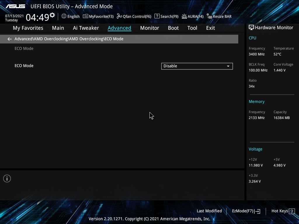Image resolution: width=299 pixels, height=224 pixels.
Task: Click +3.3V reading 3.264 V
Action: 255,181
